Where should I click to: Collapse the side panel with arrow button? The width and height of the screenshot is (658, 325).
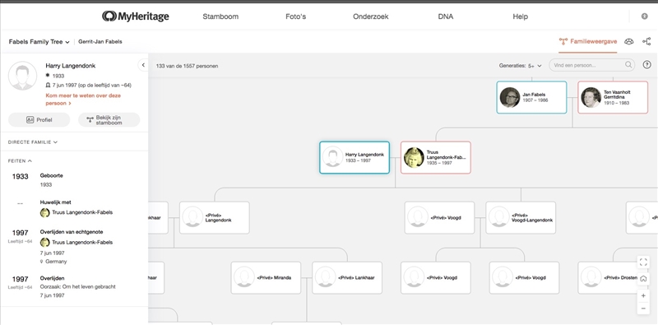[143, 65]
